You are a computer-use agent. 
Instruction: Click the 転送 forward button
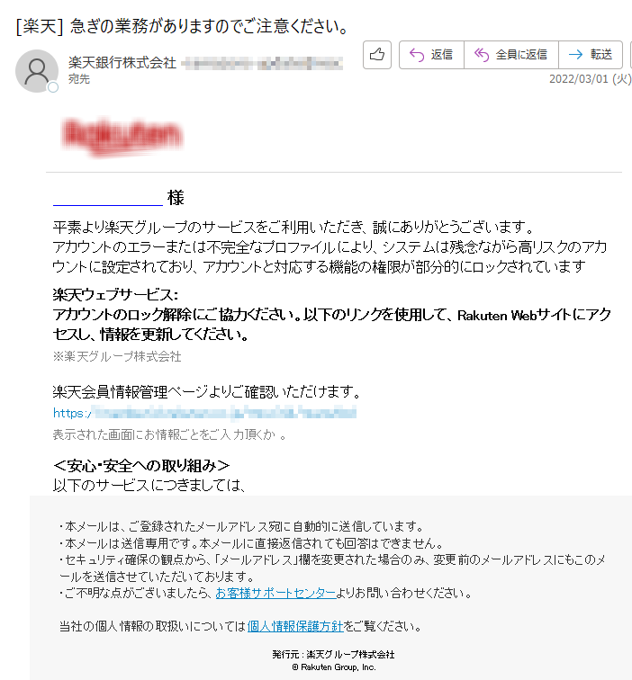pos(591,55)
